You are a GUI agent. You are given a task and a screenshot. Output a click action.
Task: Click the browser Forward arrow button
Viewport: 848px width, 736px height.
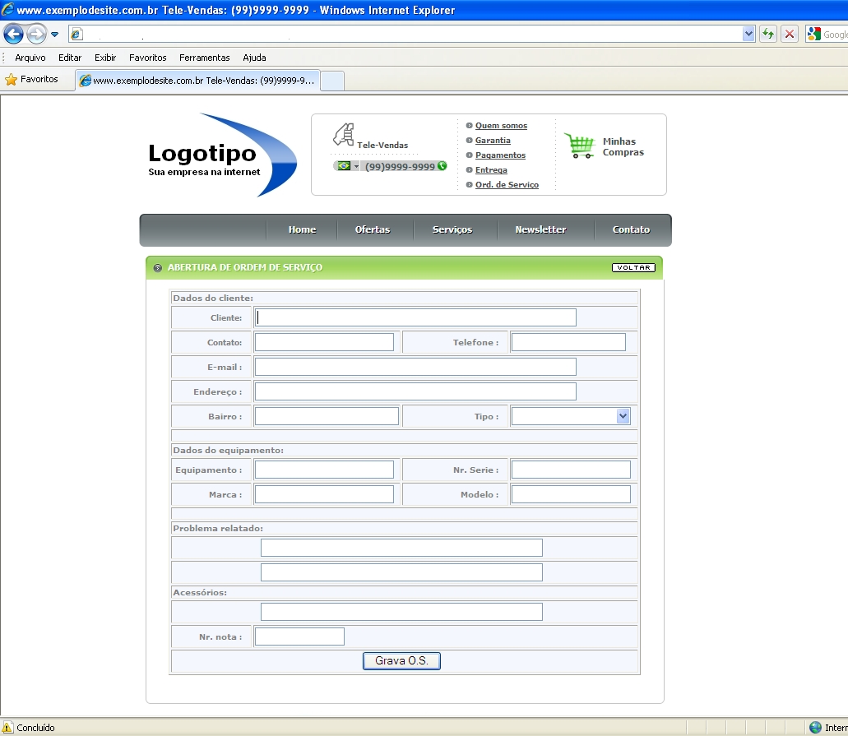coord(36,34)
